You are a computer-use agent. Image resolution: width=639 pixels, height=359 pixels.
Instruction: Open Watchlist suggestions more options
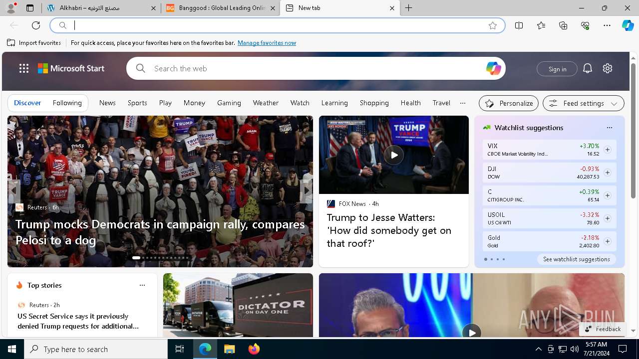610,128
